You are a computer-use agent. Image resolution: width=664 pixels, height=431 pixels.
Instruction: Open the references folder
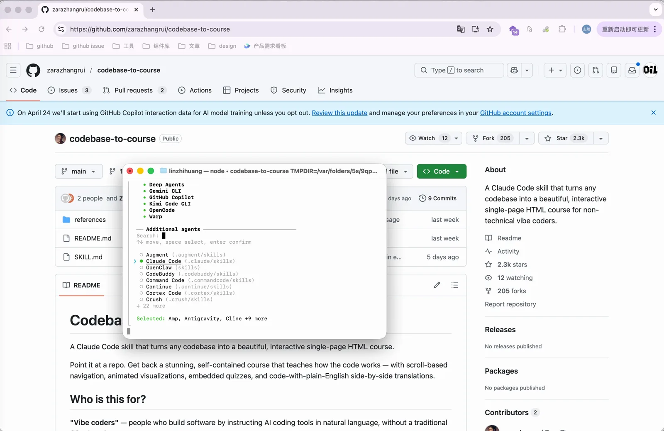point(90,220)
